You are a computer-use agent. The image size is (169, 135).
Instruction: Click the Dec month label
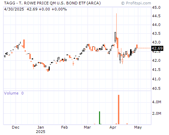coord(16,127)
